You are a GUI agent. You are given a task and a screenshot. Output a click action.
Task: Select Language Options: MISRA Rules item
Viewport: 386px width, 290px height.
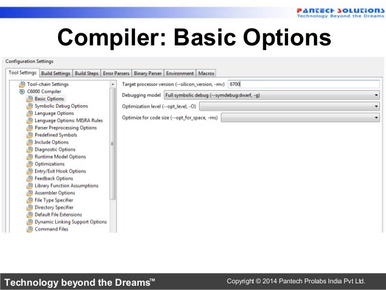69,120
